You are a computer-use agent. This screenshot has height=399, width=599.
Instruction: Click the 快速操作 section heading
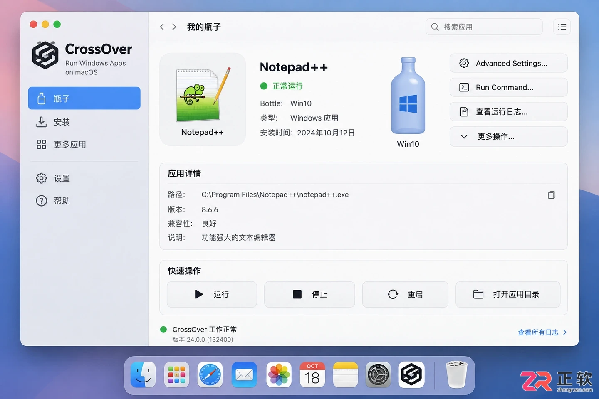pyautogui.click(x=184, y=271)
